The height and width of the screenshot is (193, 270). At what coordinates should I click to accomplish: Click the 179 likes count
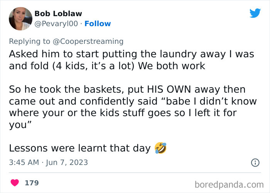coord(32,183)
